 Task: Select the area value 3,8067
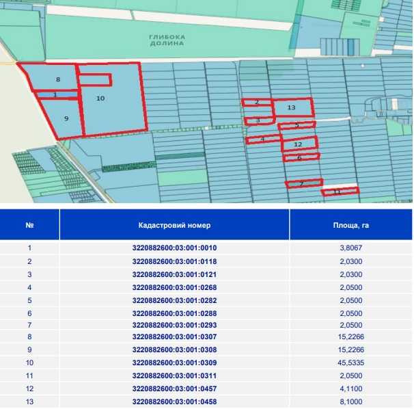350,248
